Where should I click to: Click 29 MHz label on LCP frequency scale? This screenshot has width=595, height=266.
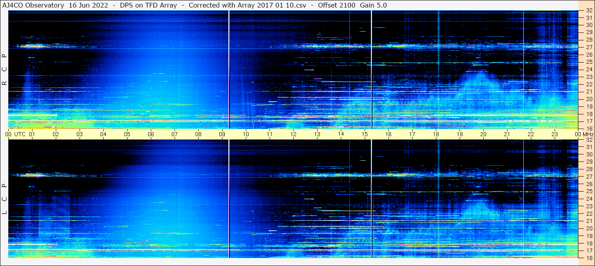pos(589,161)
